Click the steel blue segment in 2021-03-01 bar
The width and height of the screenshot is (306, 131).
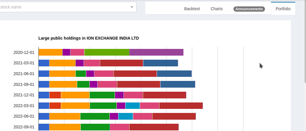(x=161, y=63)
